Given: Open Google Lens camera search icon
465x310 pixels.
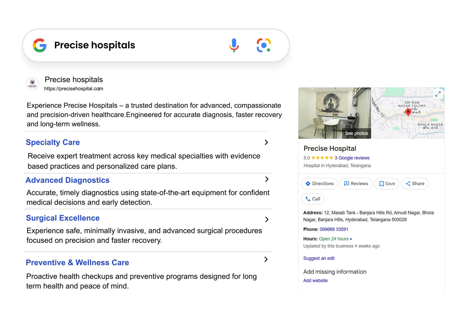Looking at the screenshot, I should coord(264,45).
